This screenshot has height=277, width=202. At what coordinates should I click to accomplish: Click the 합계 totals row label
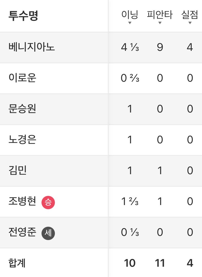coord(17,263)
